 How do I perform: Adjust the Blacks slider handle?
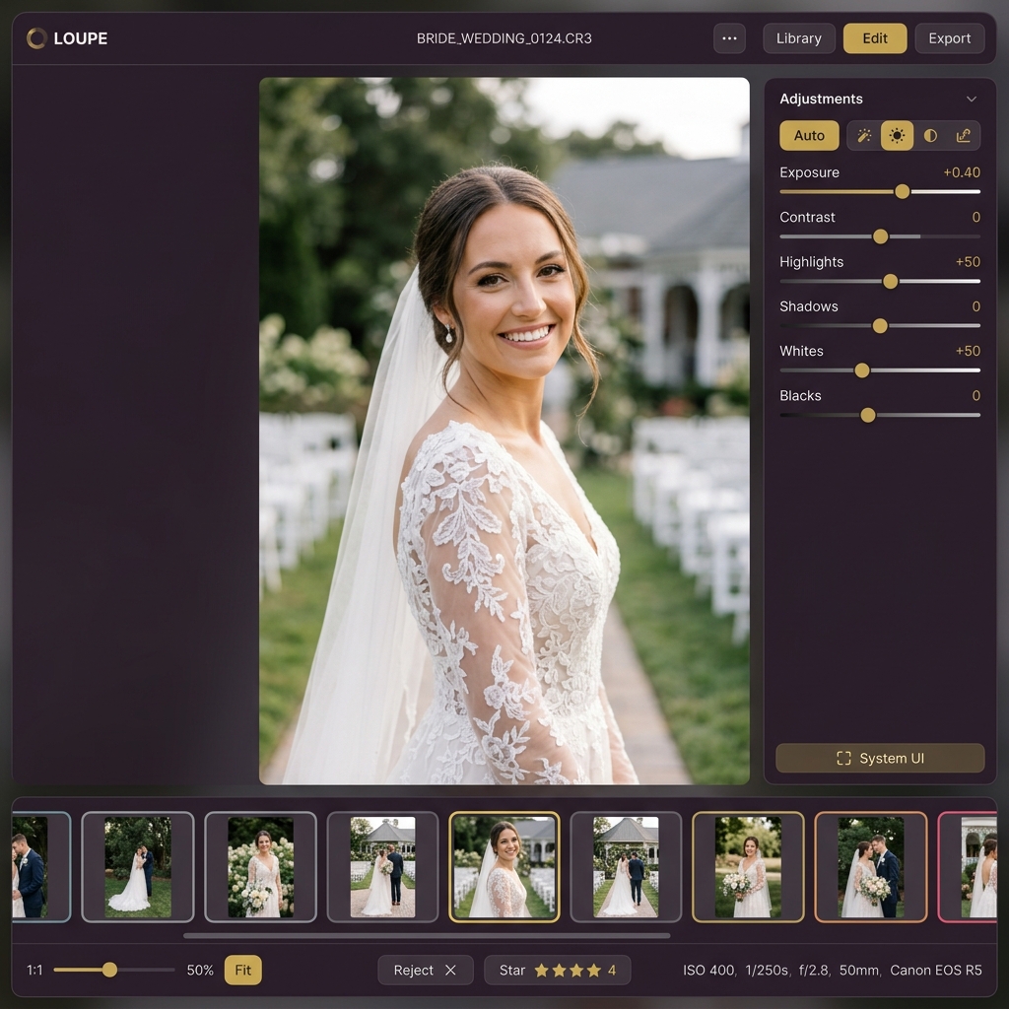(867, 416)
